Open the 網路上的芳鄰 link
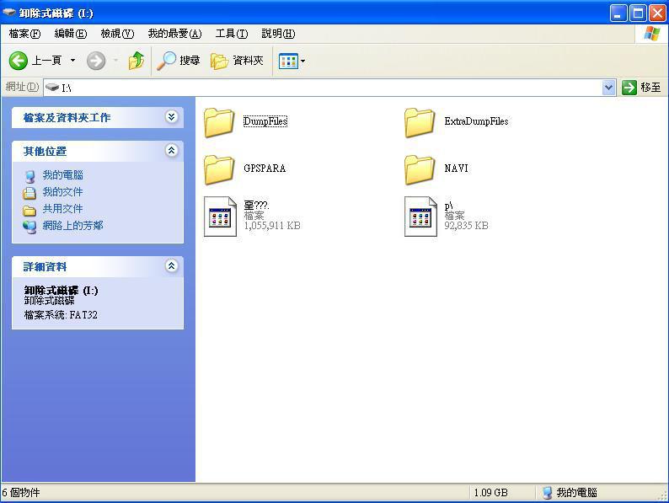This screenshot has height=503, width=669. (x=73, y=225)
